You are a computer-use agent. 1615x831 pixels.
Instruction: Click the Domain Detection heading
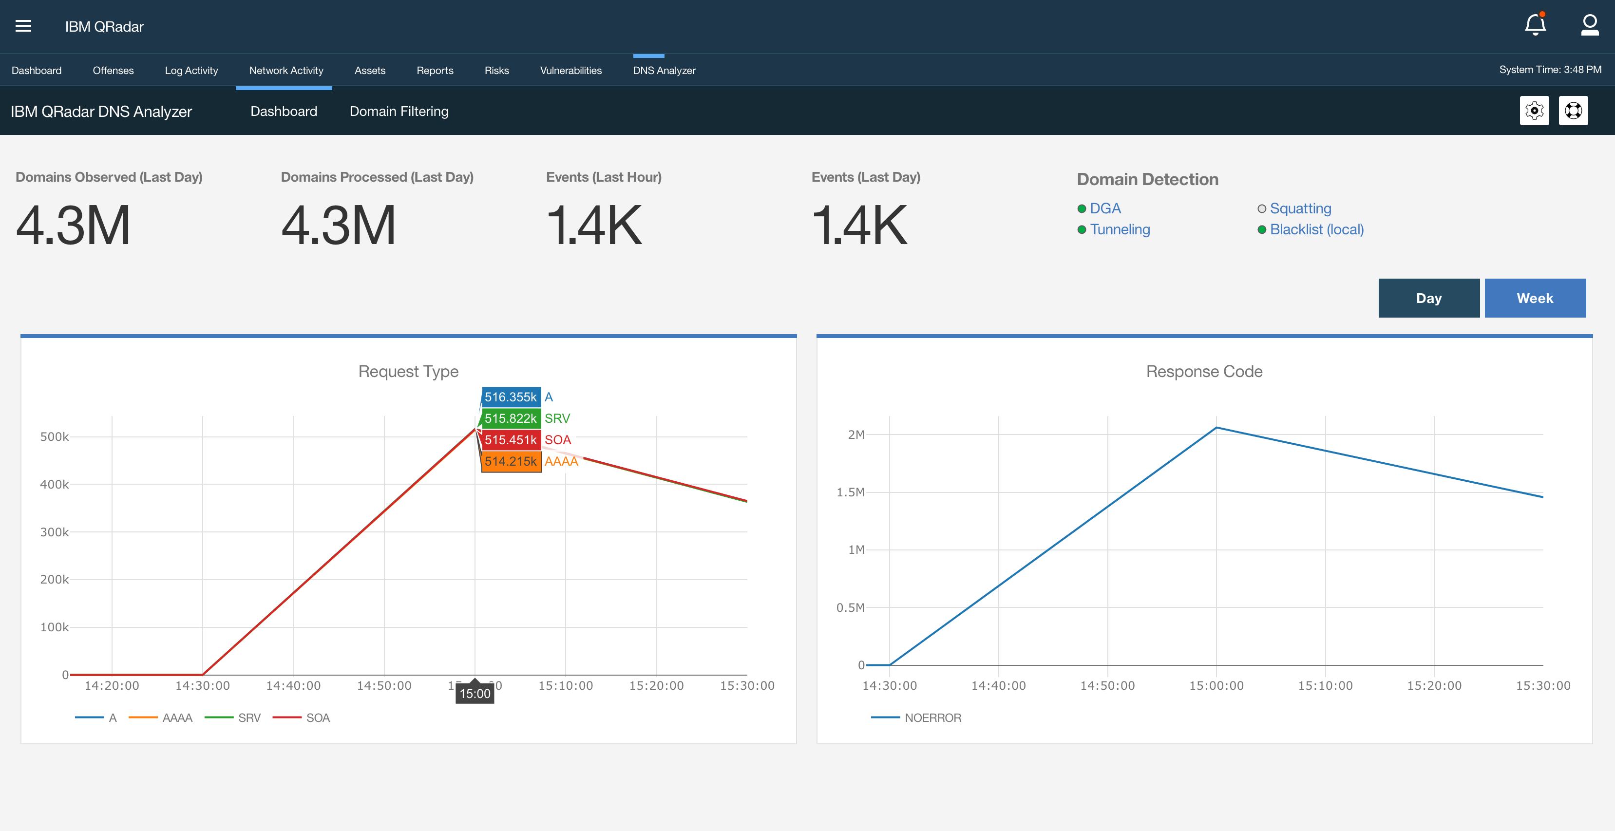(x=1147, y=179)
